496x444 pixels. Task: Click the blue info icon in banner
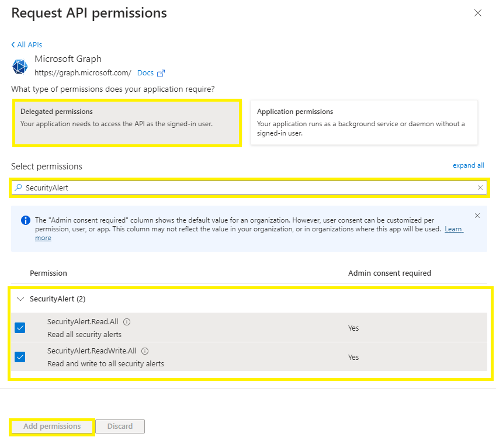point(26,220)
